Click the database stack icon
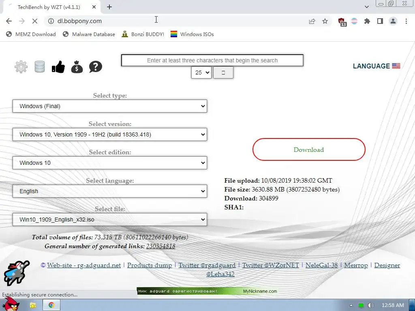 pyautogui.click(x=40, y=67)
